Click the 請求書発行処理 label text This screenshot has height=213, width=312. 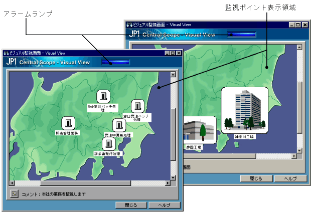(x=107, y=154)
